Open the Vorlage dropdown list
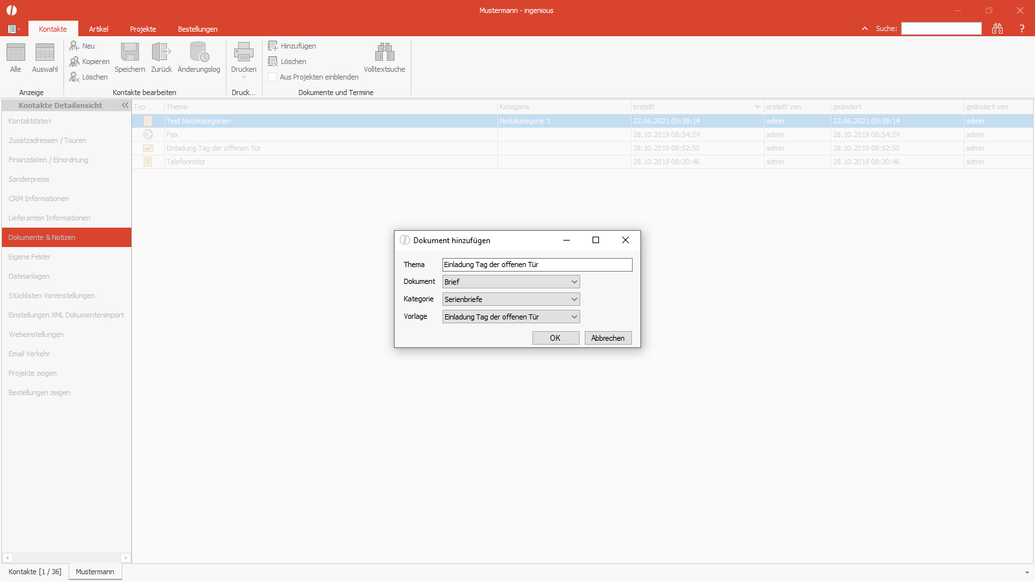Screen dimensions: 1035x582 pos(511,317)
